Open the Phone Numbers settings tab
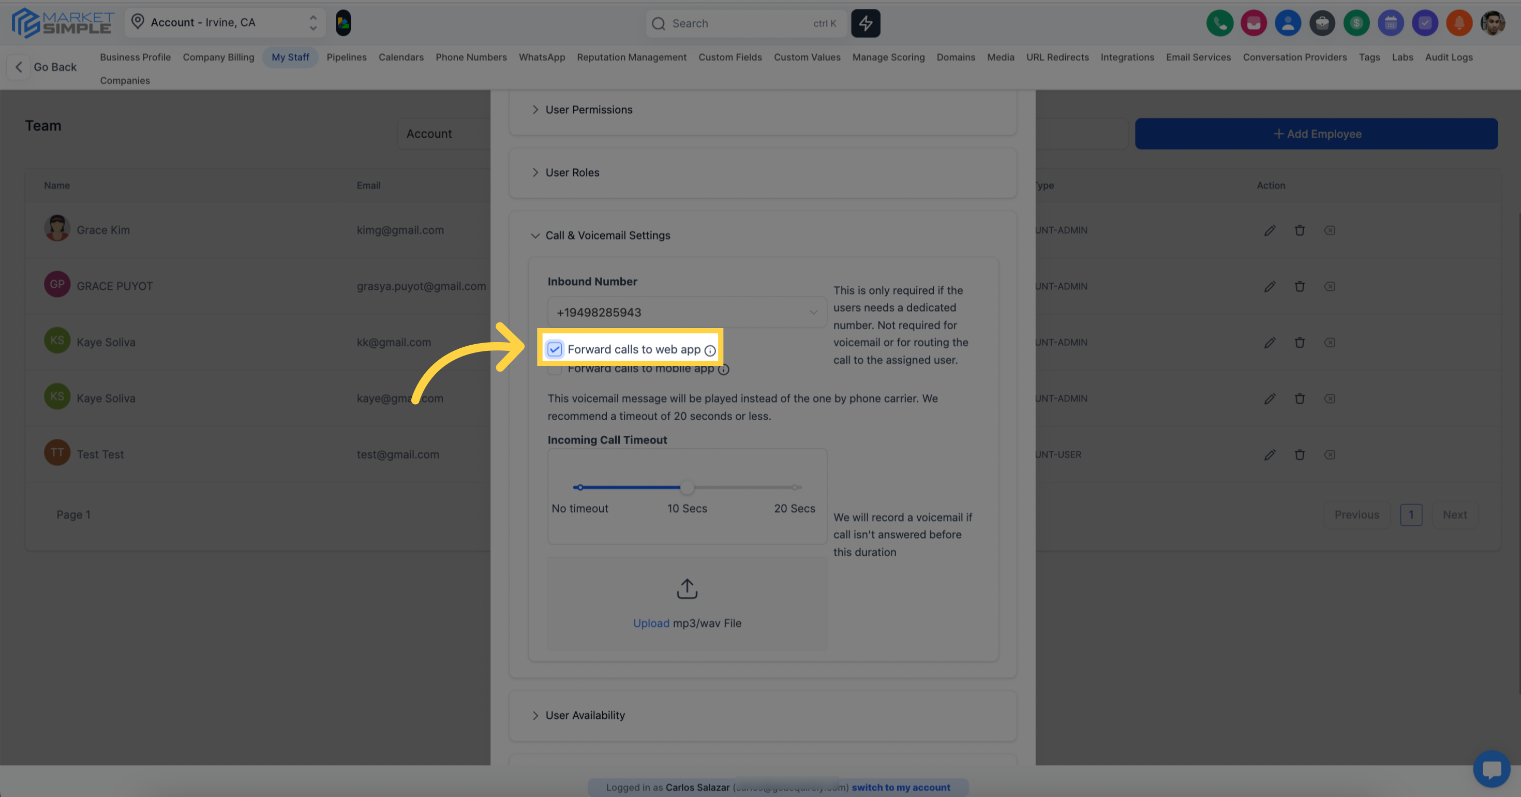This screenshot has height=797, width=1521. [471, 57]
